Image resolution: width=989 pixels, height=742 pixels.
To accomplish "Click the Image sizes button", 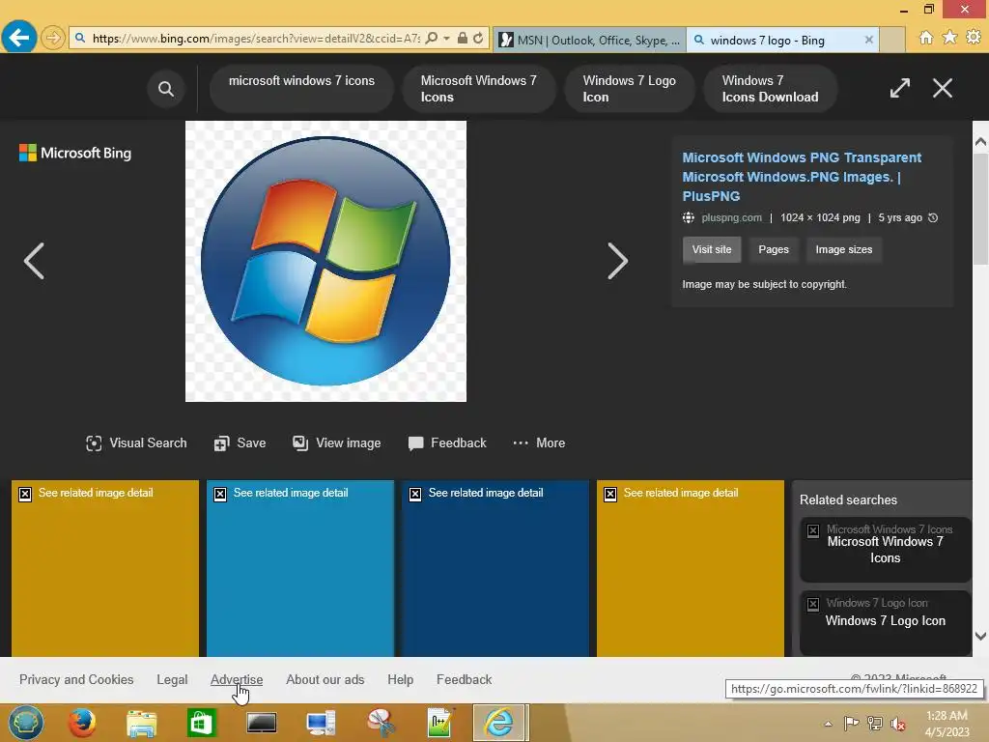I will pyautogui.click(x=844, y=249).
